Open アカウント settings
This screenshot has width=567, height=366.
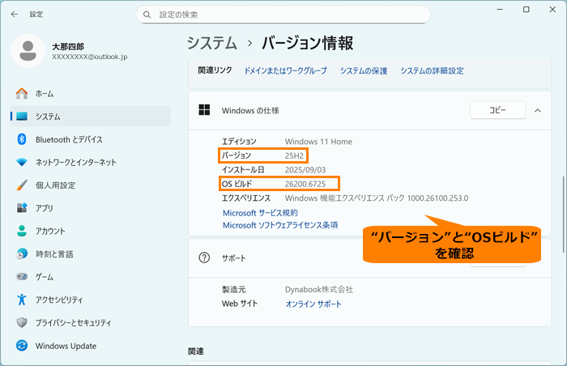click(x=91, y=231)
